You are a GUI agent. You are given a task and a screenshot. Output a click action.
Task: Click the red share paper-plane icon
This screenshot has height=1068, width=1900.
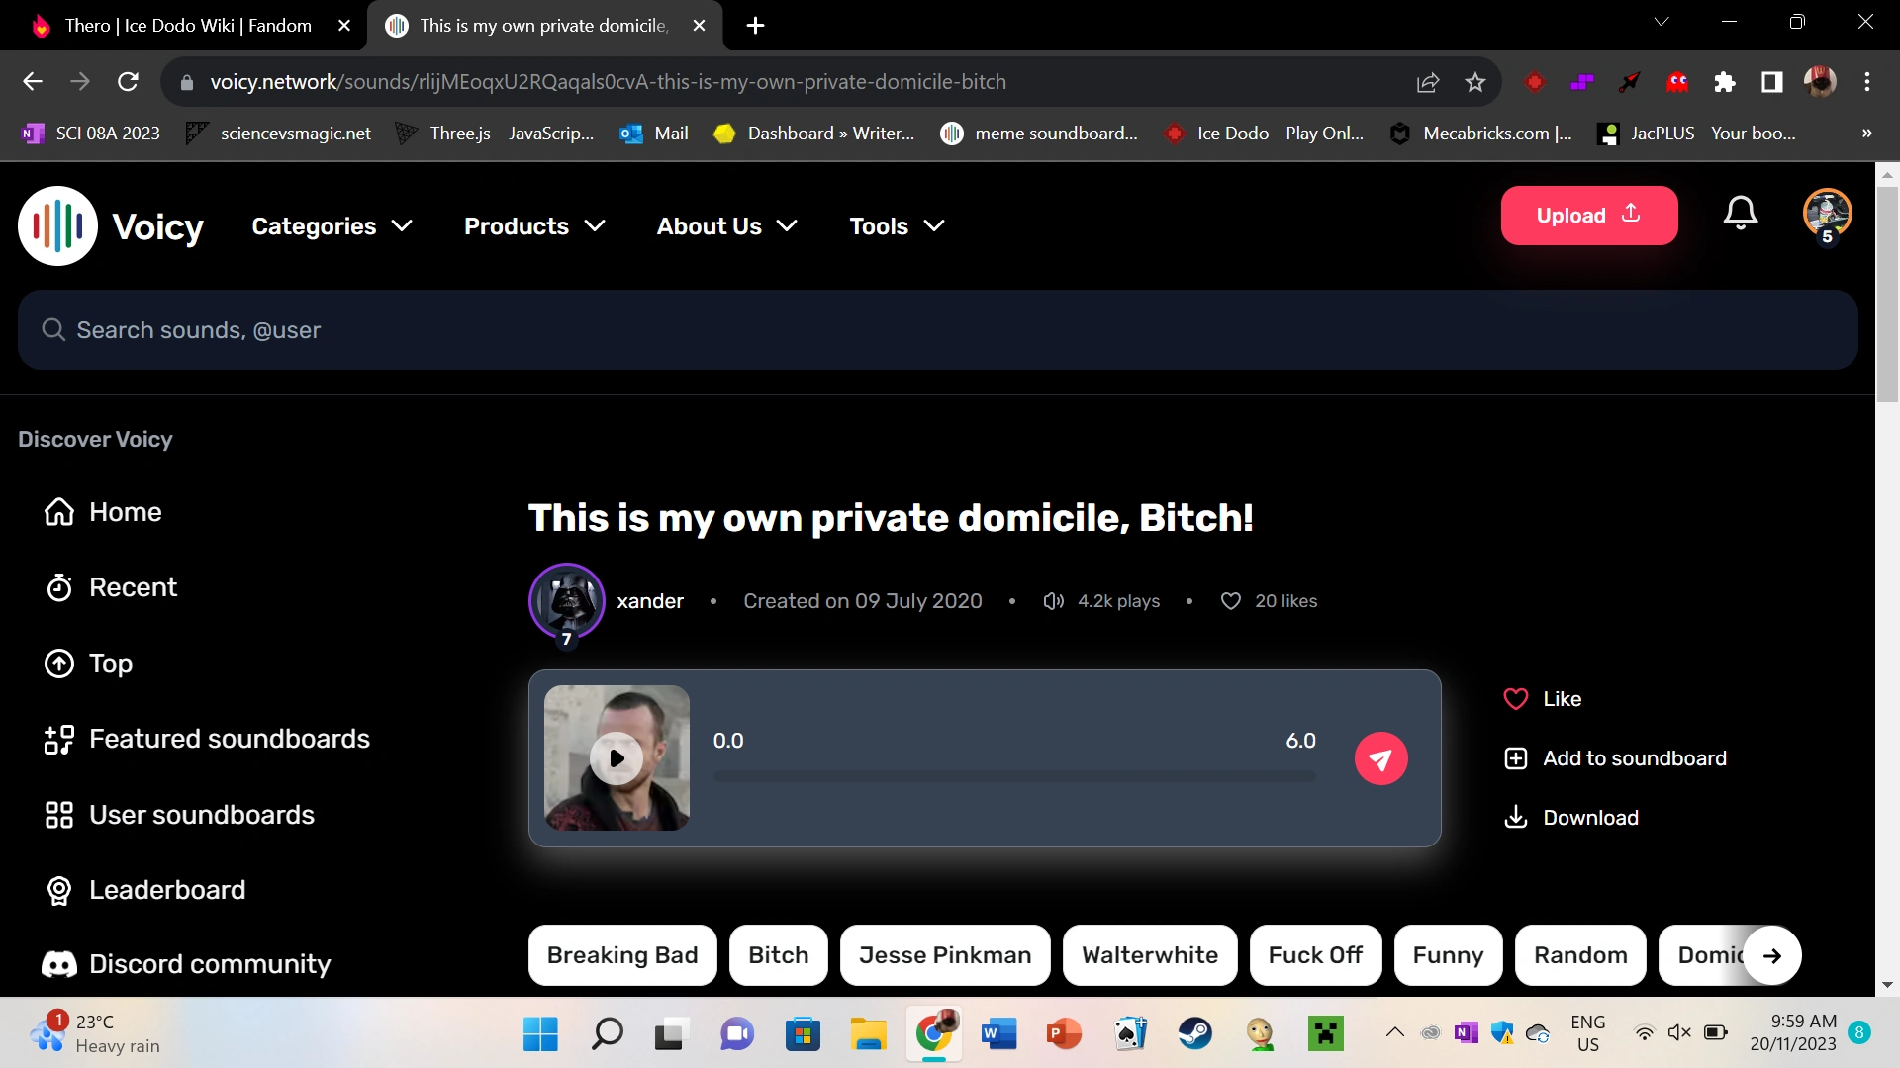tap(1380, 758)
